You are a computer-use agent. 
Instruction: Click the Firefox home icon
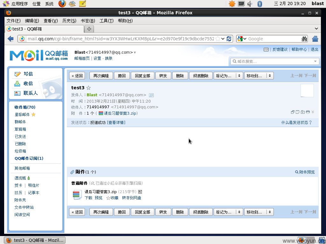[x=315, y=38]
